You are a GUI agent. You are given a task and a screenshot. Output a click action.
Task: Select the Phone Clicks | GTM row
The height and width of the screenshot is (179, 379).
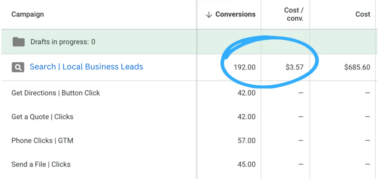tap(42, 141)
